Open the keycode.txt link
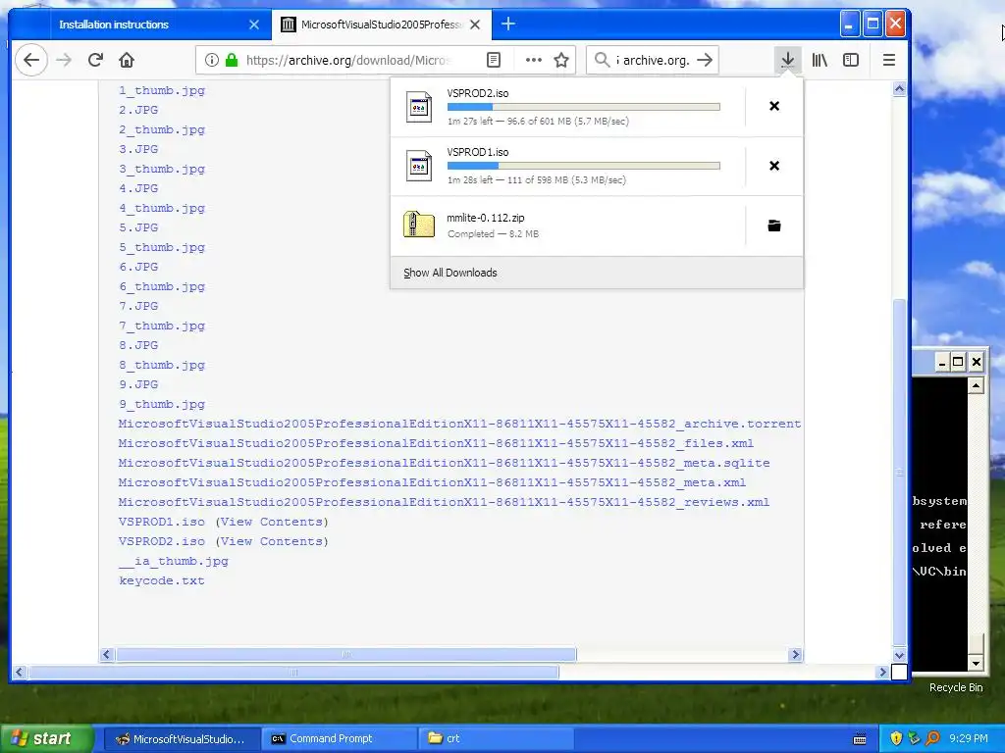The height and width of the screenshot is (753, 1005). 162,580
